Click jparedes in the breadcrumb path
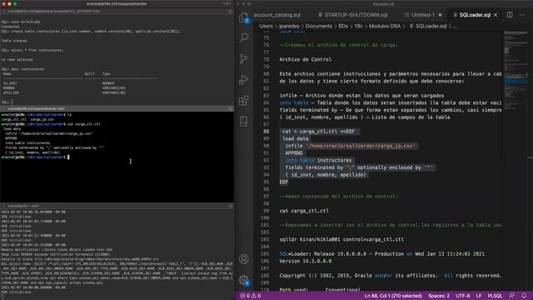This screenshot has width=533, height=300. point(289,26)
